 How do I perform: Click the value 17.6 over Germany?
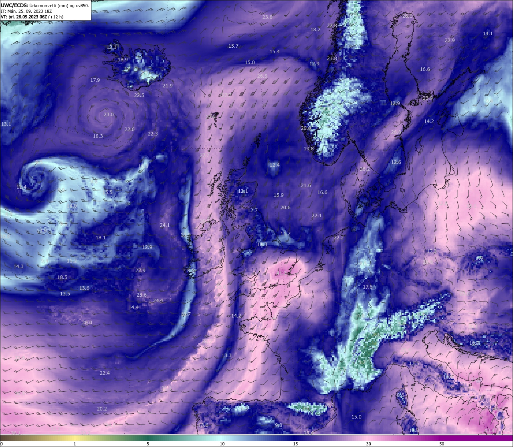click(368, 287)
